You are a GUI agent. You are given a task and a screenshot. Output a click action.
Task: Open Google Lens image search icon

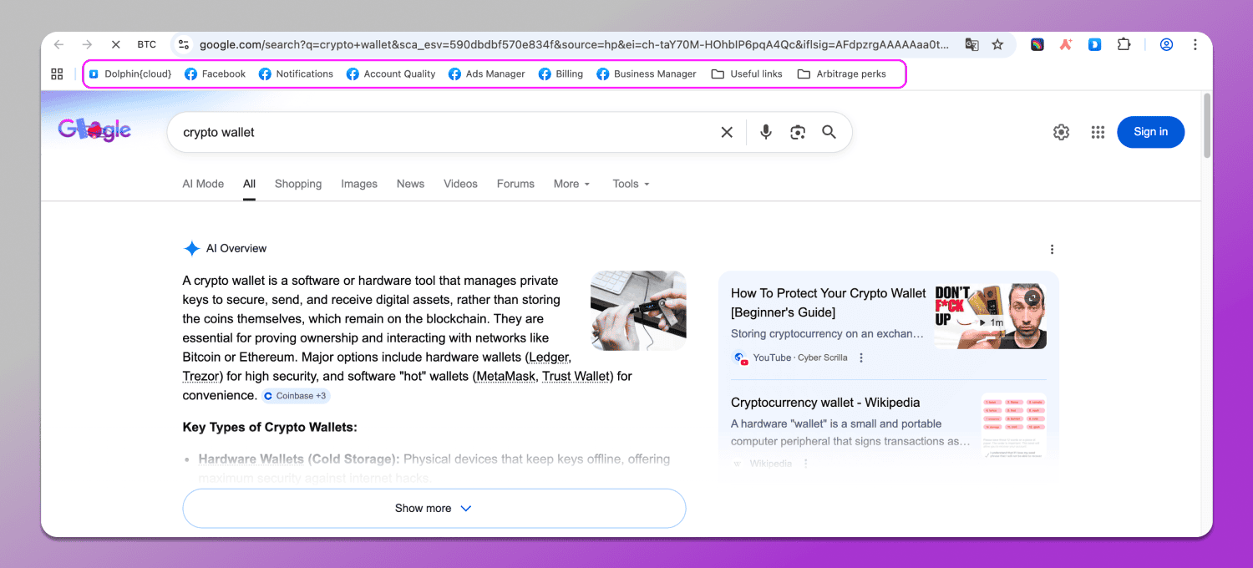click(x=798, y=132)
